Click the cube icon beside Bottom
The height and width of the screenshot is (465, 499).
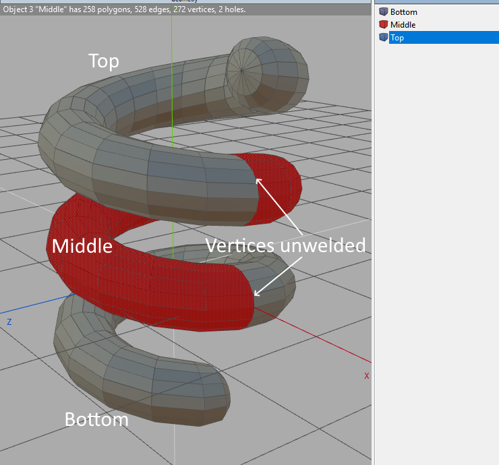click(384, 12)
